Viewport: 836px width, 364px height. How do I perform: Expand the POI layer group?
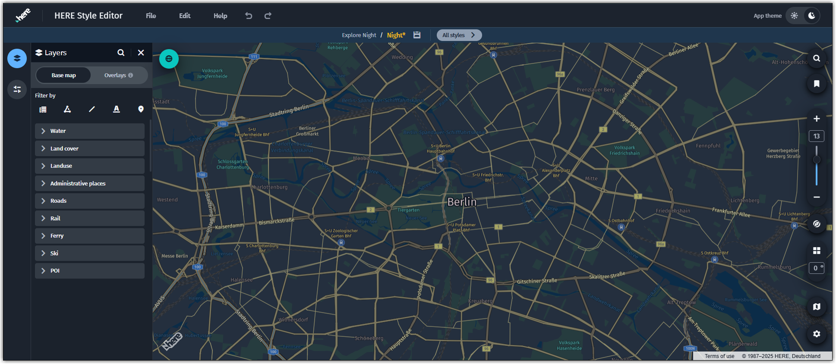click(90, 271)
